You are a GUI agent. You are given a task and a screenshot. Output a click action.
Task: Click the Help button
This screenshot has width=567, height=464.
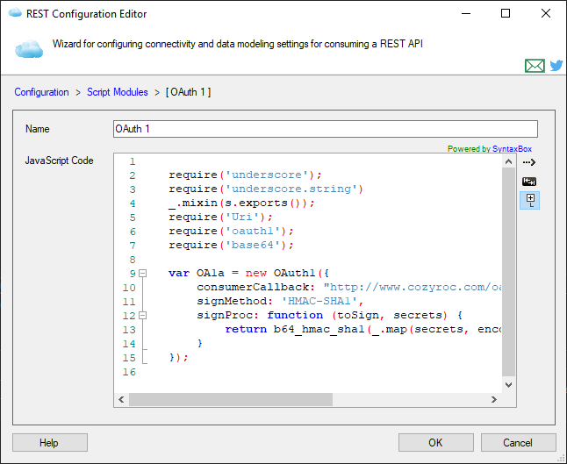click(x=50, y=443)
